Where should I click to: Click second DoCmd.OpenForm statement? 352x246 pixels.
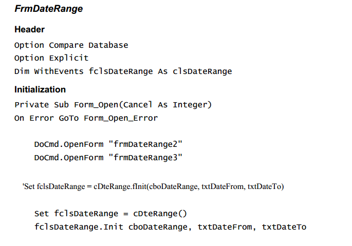[108, 158]
